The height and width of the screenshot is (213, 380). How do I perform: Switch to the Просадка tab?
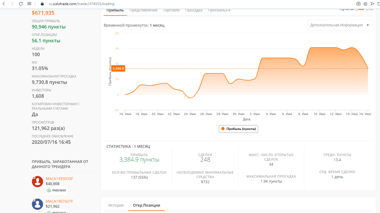(194, 10)
